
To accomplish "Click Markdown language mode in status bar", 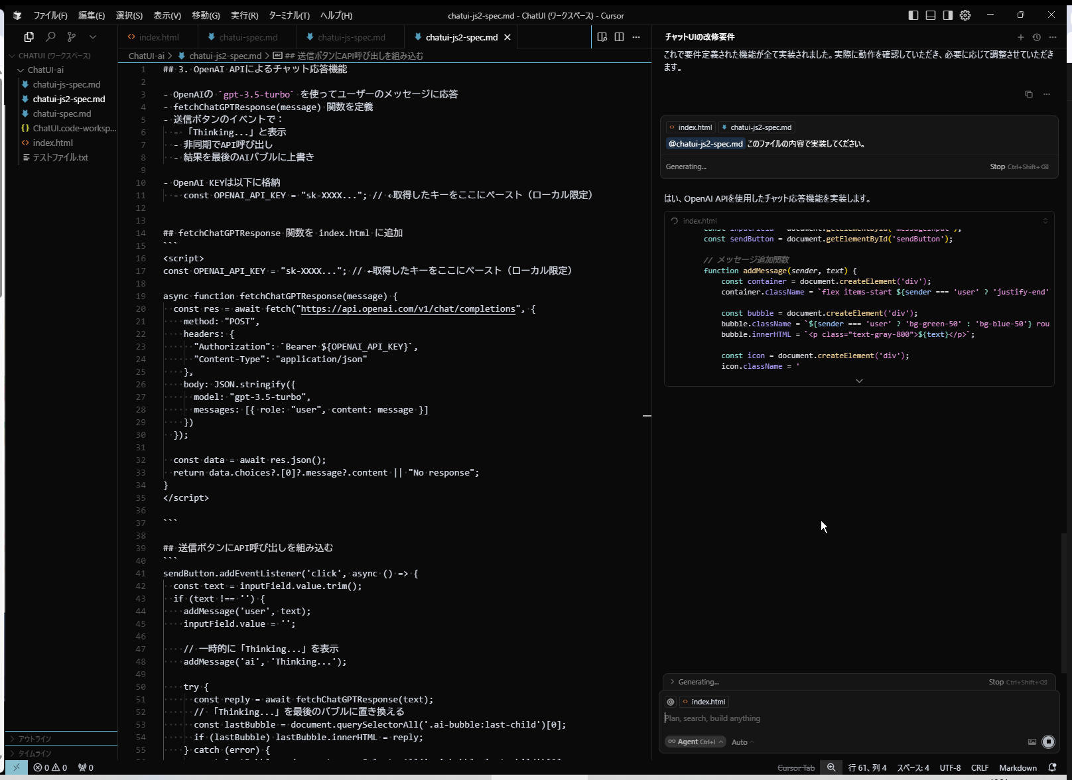I will click(1018, 768).
